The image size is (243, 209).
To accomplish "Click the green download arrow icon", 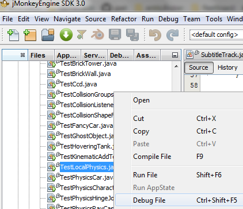I will tap(66, 35).
